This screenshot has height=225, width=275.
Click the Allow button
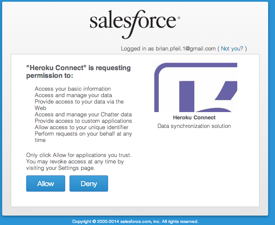pos(45,184)
